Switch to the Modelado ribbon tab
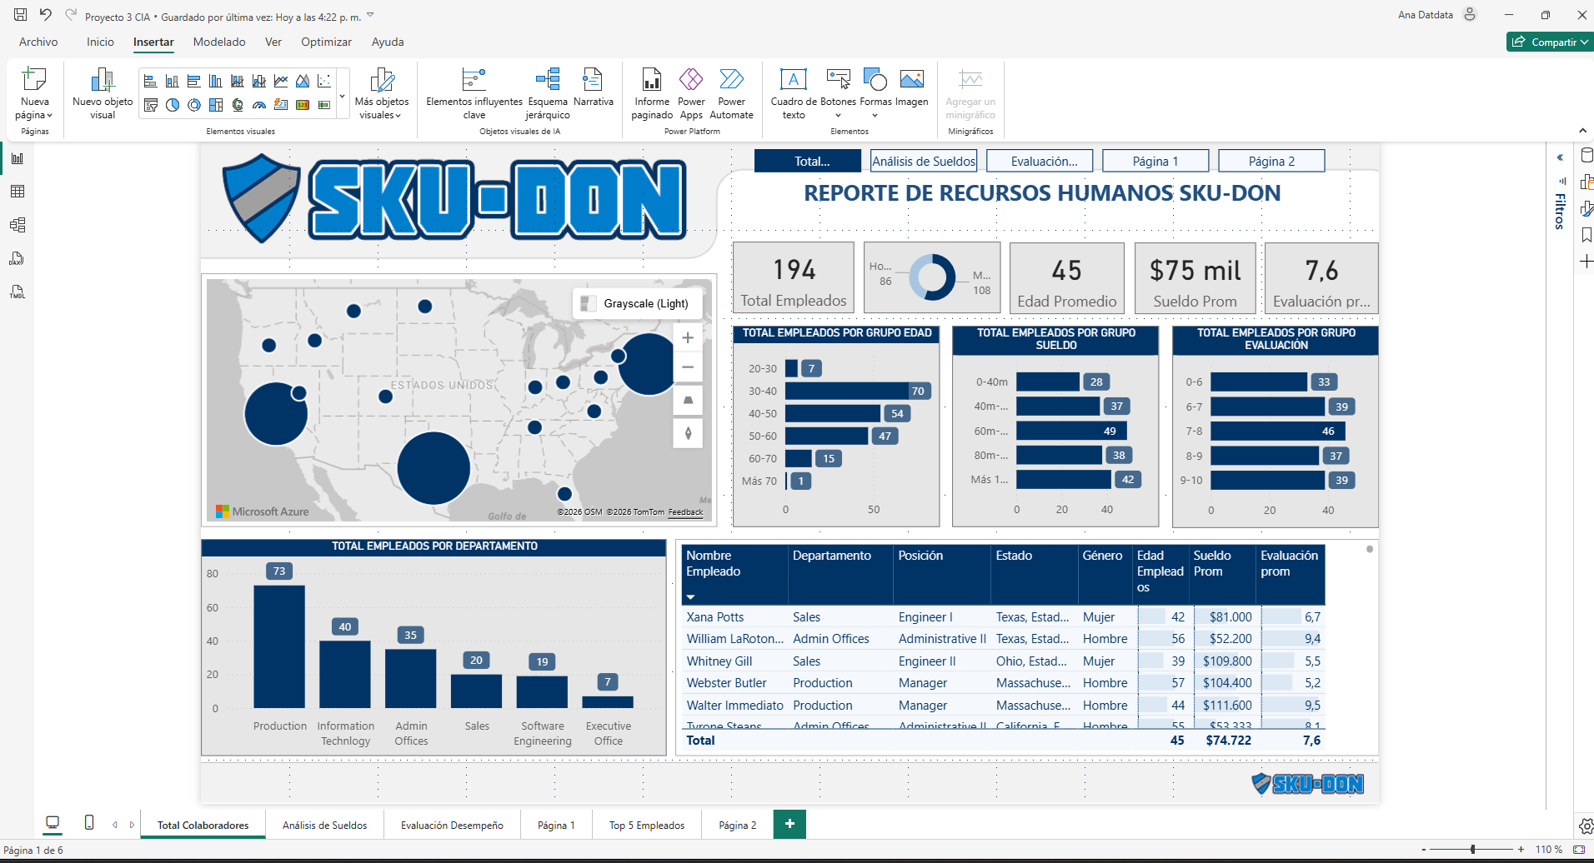Screen dimensions: 1594x863 click(x=218, y=42)
